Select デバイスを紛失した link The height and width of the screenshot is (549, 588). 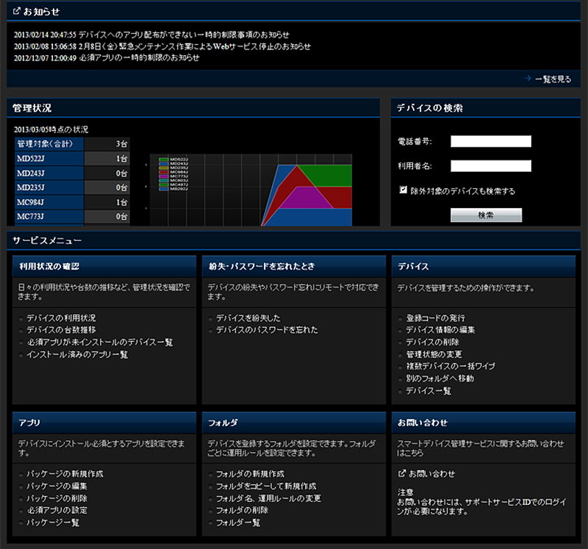click(248, 318)
